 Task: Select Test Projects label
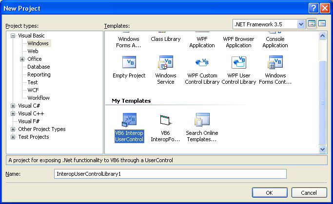point(34,137)
